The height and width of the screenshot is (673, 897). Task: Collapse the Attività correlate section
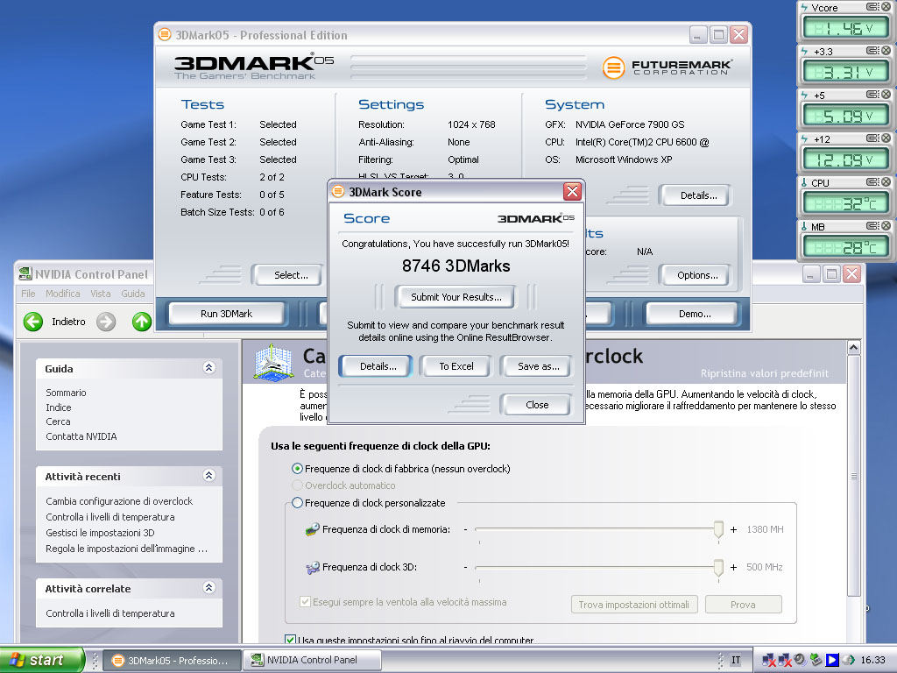point(208,588)
